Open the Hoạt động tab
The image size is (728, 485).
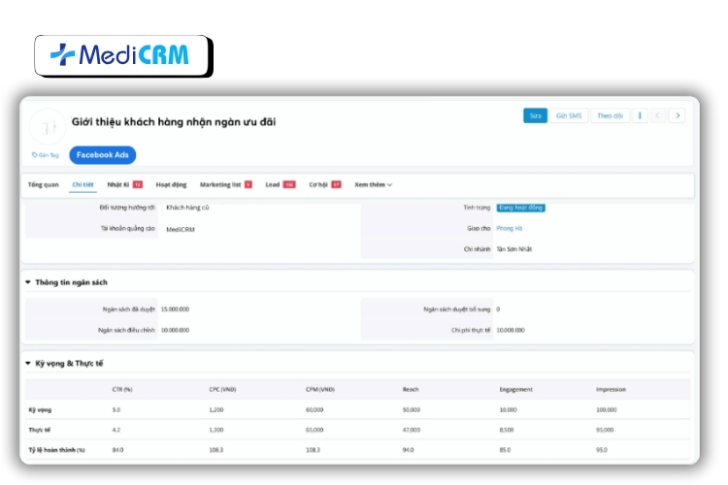pyautogui.click(x=171, y=184)
